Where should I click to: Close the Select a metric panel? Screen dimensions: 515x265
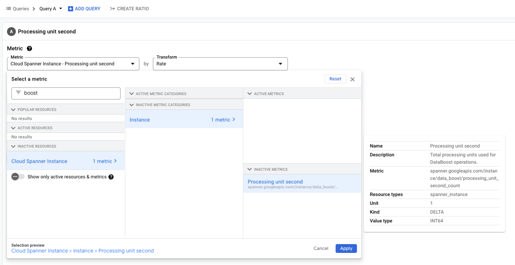(352, 79)
